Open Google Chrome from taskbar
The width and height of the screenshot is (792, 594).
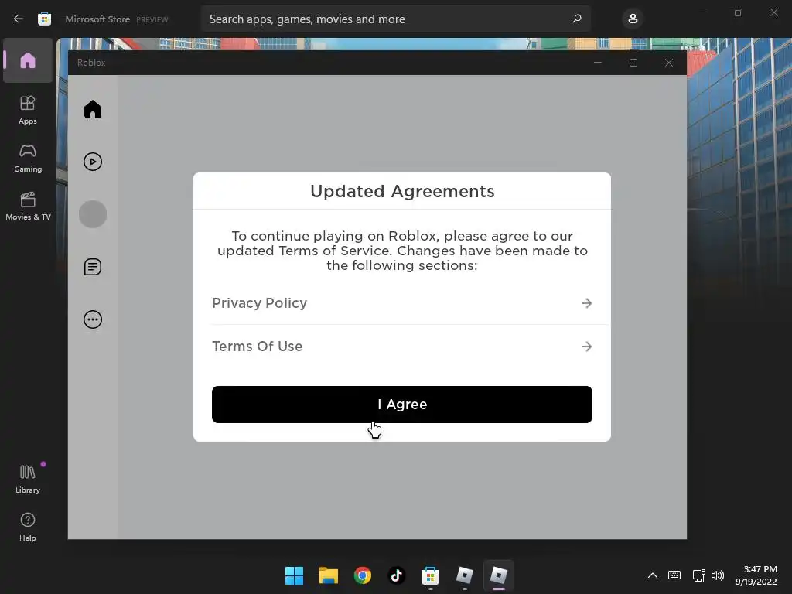pyautogui.click(x=363, y=575)
